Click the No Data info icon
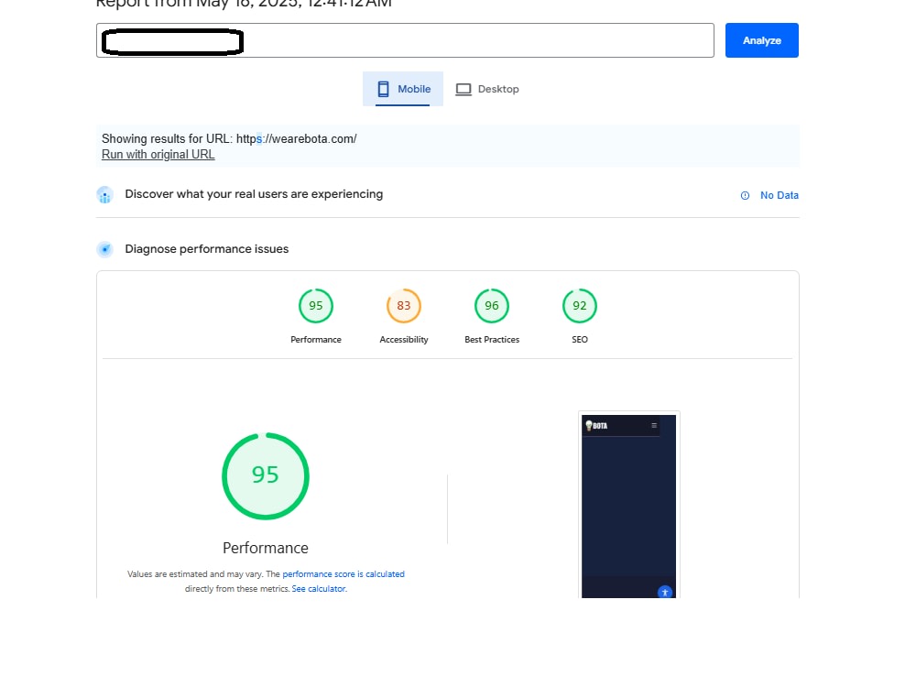 pos(745,196)
